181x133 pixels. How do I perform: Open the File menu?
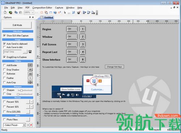click(x=6, y=8)
